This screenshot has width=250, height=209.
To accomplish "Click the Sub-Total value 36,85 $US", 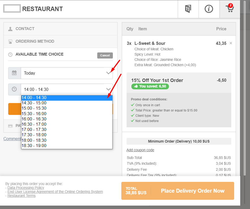I will [222, 158].
